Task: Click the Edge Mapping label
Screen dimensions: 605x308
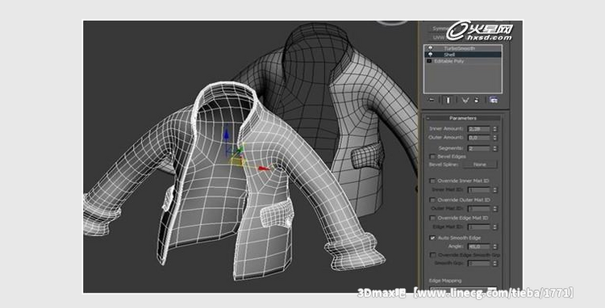Action: coord(444,281)
